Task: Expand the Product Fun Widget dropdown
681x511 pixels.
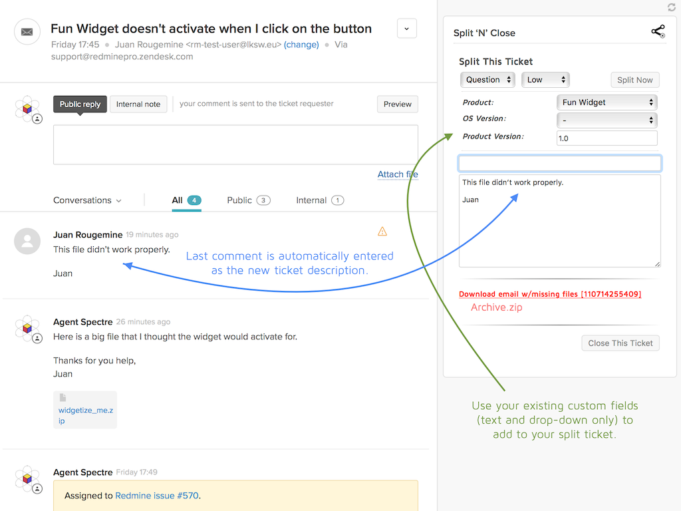Action: [x=607, y=102]
